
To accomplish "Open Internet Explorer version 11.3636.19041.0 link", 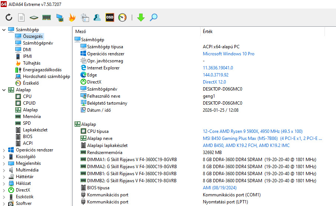I will point(218,68).
